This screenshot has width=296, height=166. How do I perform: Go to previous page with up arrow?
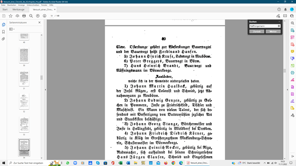click(x=38, y=16)
